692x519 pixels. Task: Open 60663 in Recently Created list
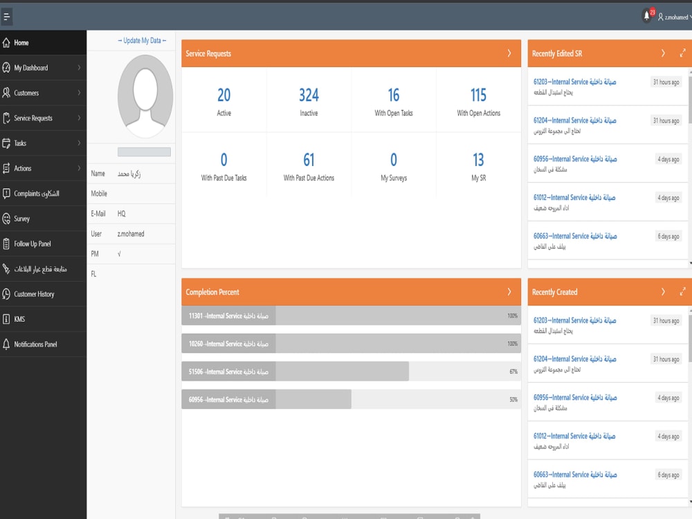(x=575, y=475)
